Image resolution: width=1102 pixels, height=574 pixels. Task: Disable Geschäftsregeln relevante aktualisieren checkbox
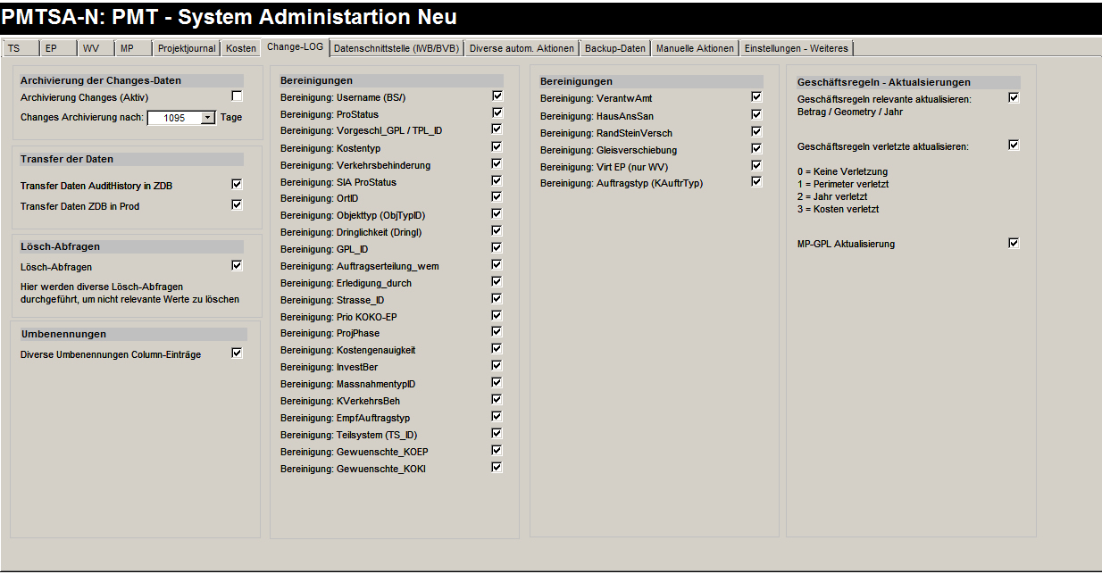[x=1014, y=97]
